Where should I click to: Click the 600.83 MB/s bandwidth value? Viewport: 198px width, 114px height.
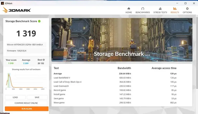click(x=125, y=78)
